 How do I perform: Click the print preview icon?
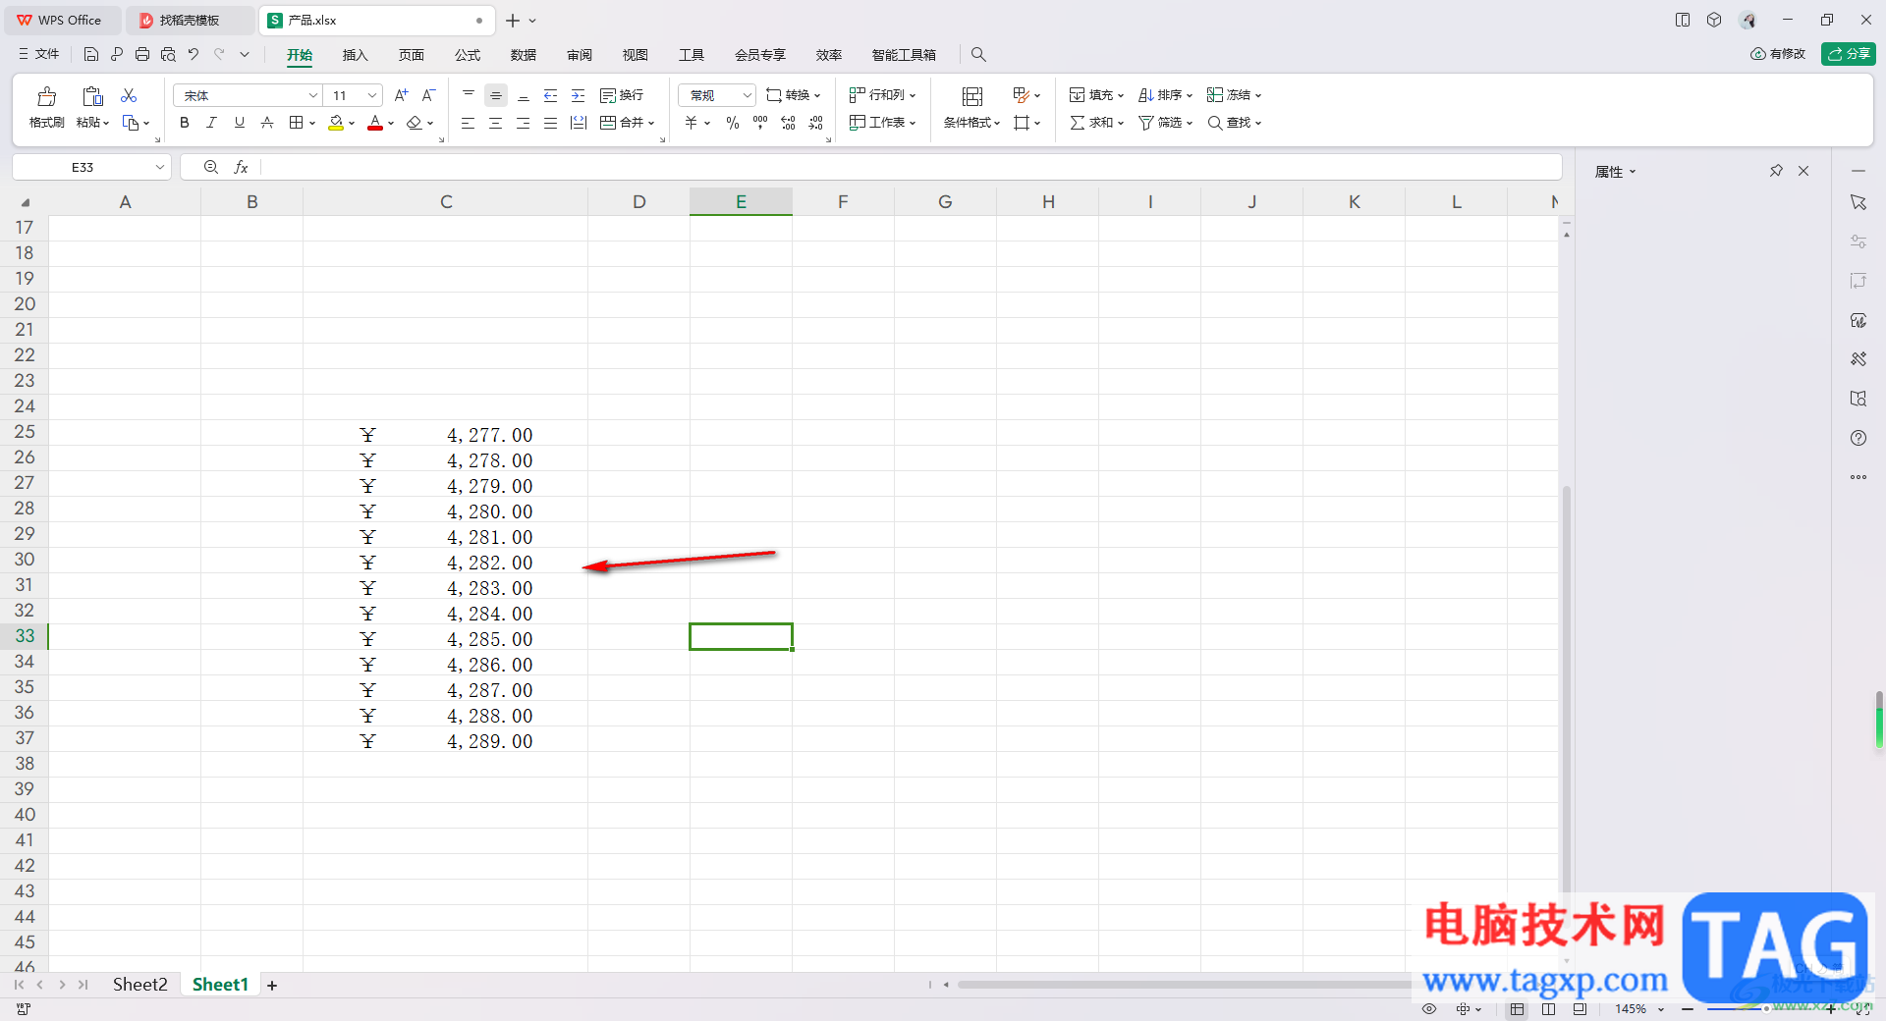[x=168, y=54]
